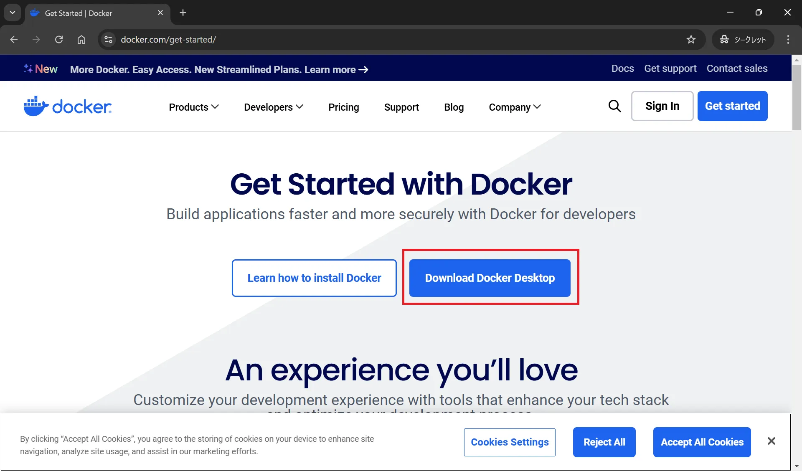Viewport: 802px width, 471px height.
Task: Click Learn how to install Docker
Action: click(x=314, y=278)
